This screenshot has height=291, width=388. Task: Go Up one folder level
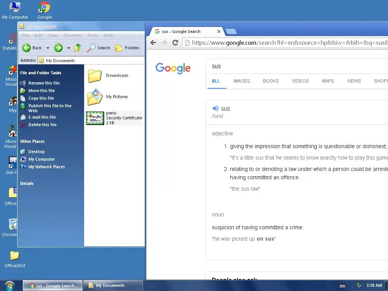(x=78, y=47)
